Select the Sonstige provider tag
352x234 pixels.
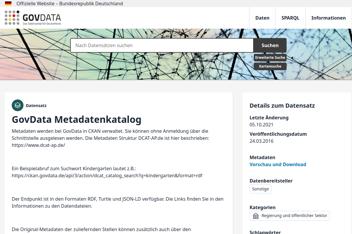click(x=260, y=189)
